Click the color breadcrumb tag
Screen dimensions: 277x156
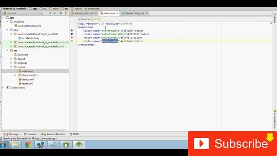(97, 19)
